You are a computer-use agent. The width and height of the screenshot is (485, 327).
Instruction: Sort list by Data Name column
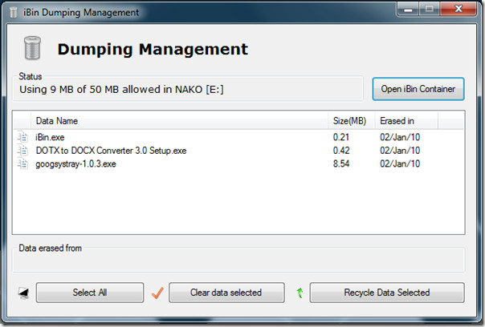pyautogui.click(x=179, y=121)
